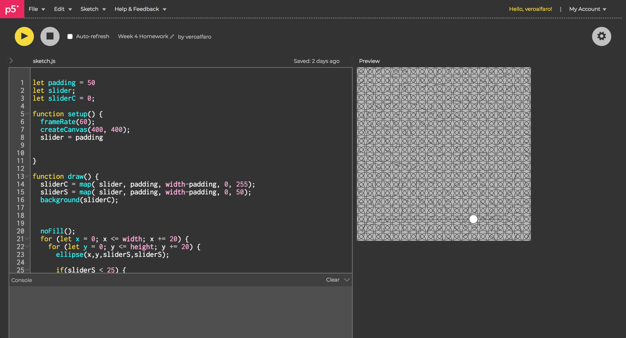The width and height of the screenshot is (626, 338).
Task: Click the Week 4 Homework sketch title
Action: click(x=143, y=36)
